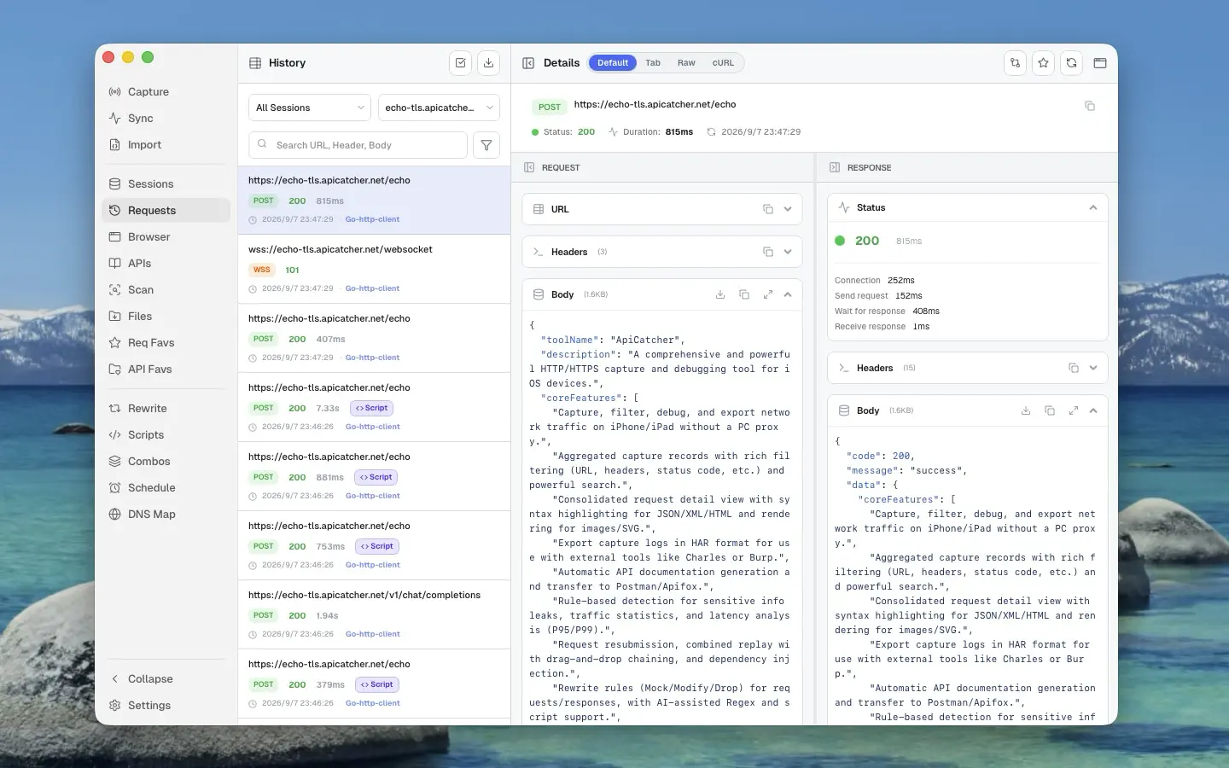Expand the request URL section chevron
Screen dimensions: 1229x768
788,209
